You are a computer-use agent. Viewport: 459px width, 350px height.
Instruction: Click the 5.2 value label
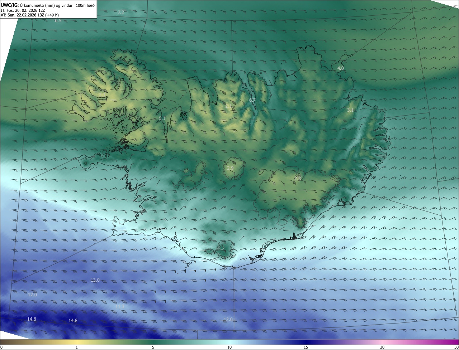point(221,248)
